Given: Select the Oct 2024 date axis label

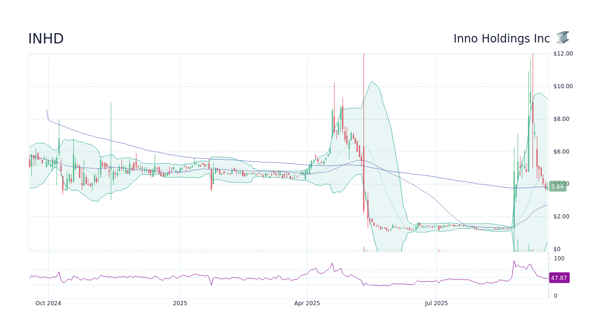Looking at the screenshot, I should click(48, 303).
